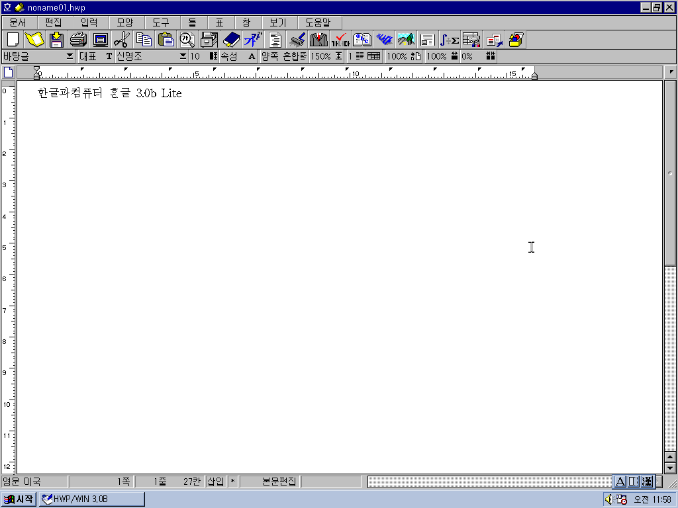Save the document with the floppy disk icon
Viewport: 678px width, 508px height.
pos(56,40)
